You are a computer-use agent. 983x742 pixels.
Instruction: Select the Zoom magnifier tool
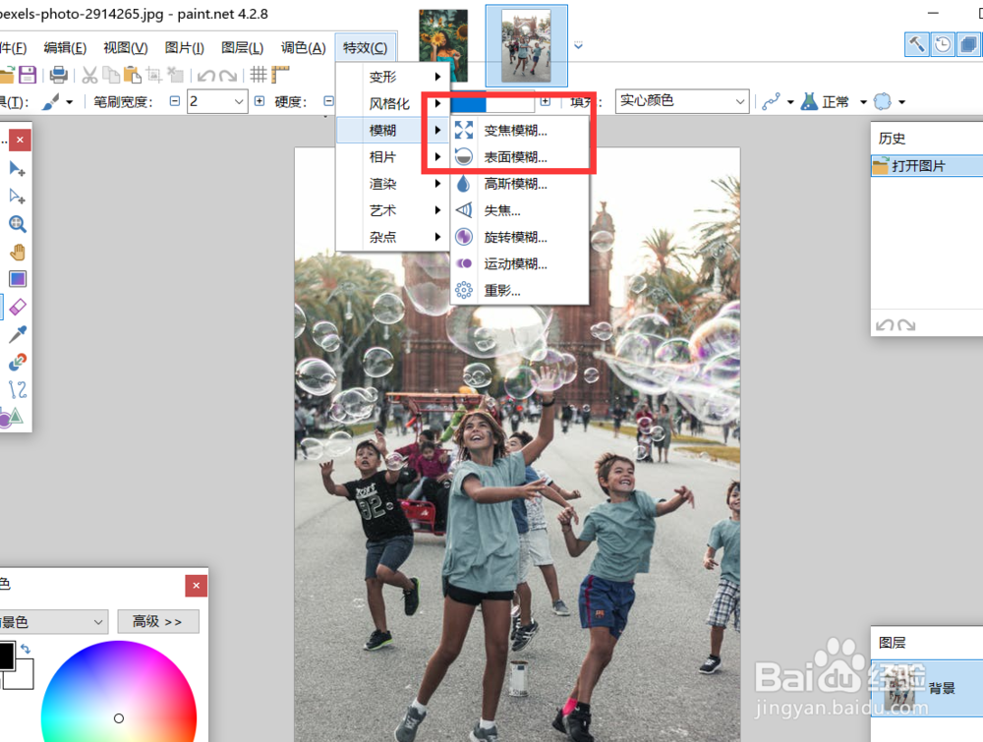point(17,224)
